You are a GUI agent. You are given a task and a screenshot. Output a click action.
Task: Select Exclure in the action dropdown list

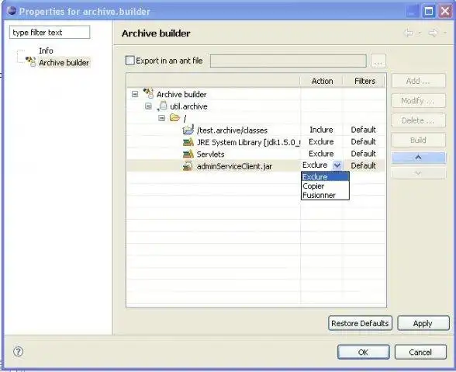[x=325, y=176]
